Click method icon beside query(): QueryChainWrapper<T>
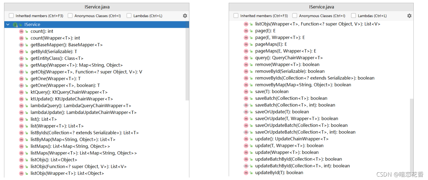The image size is (428, 180). coord(246,58)
